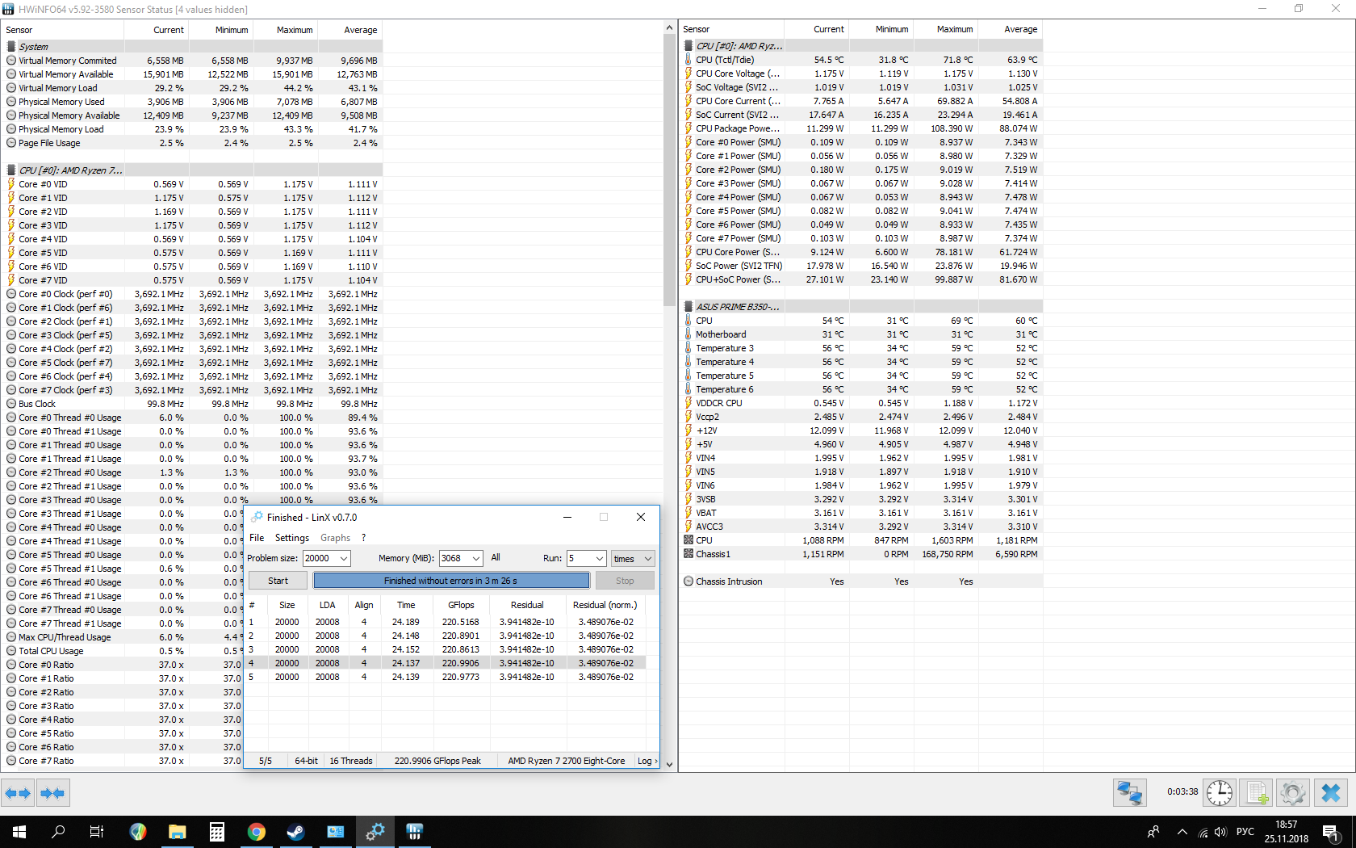Click the HWiNFO clock icon beside the timer
Image resolution: width=1356 pixels, height=848 pixels.
coord(1219,793)
